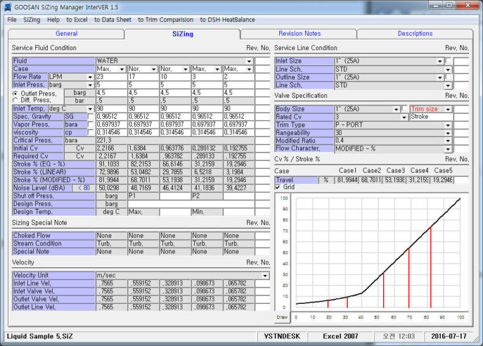Toggle the Vapor Press. bara checkbox
This screenshot has width=483, height=346.
(x=91, y=124)
